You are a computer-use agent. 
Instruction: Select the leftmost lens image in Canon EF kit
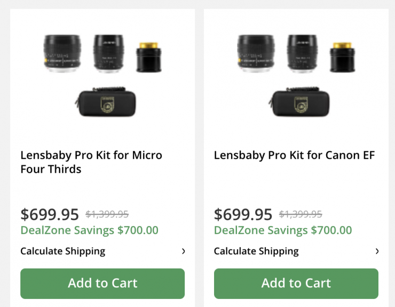pyautogui.click(x=256, y=53)
